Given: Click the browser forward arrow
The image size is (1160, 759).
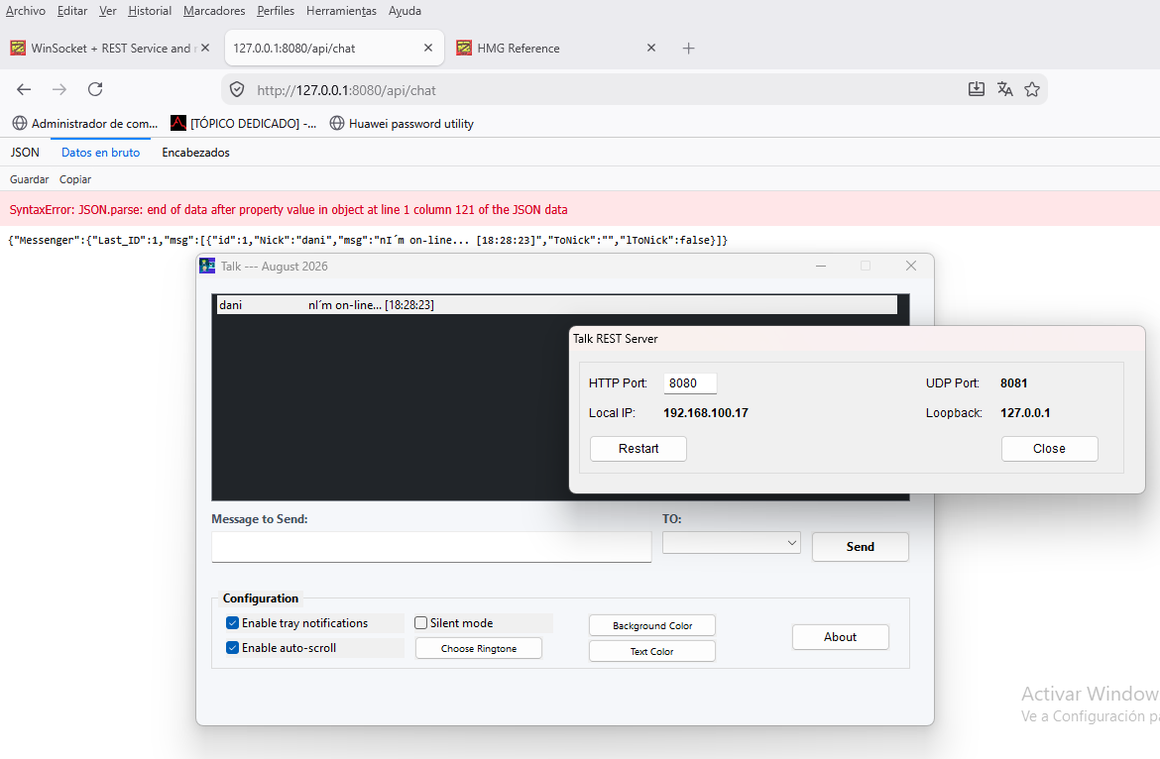Looking at the screenshot, I should (x=59, y=89).
